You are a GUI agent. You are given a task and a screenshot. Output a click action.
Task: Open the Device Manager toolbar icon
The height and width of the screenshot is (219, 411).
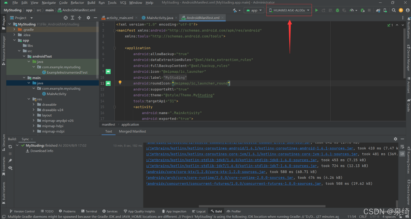tap(385, 10)
